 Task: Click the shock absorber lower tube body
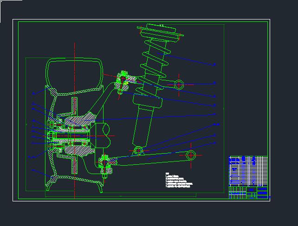coord(143,125)
